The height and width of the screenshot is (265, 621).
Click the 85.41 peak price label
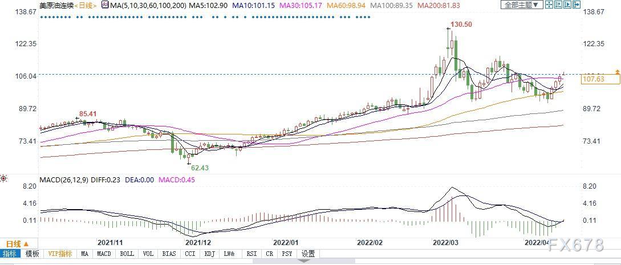click(88, 114)
